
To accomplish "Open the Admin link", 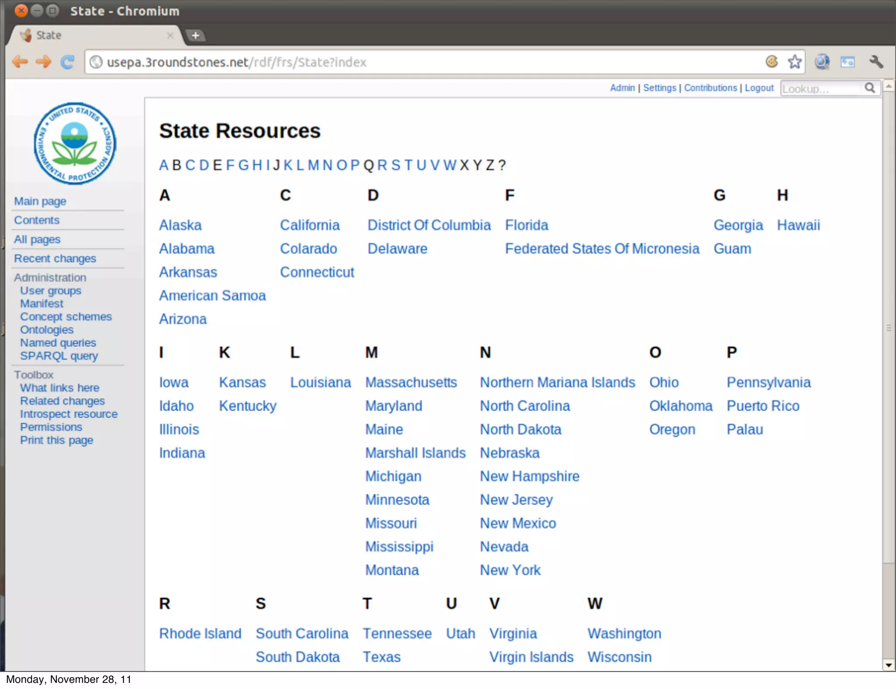I will point(622,88).
